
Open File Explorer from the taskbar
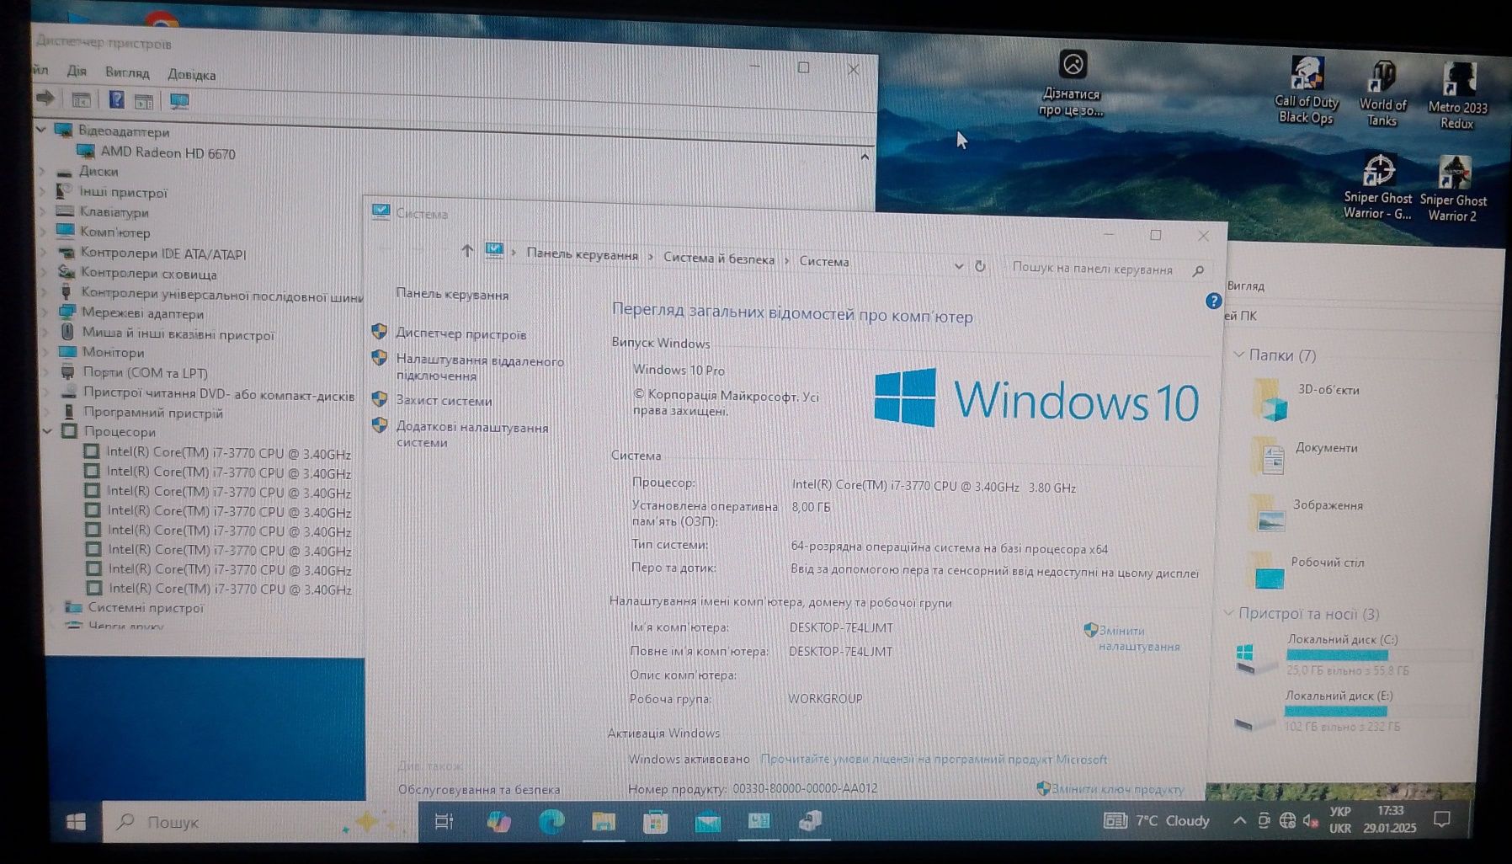(604, 821)
